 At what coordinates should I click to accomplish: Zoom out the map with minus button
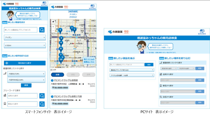[53, 30]
